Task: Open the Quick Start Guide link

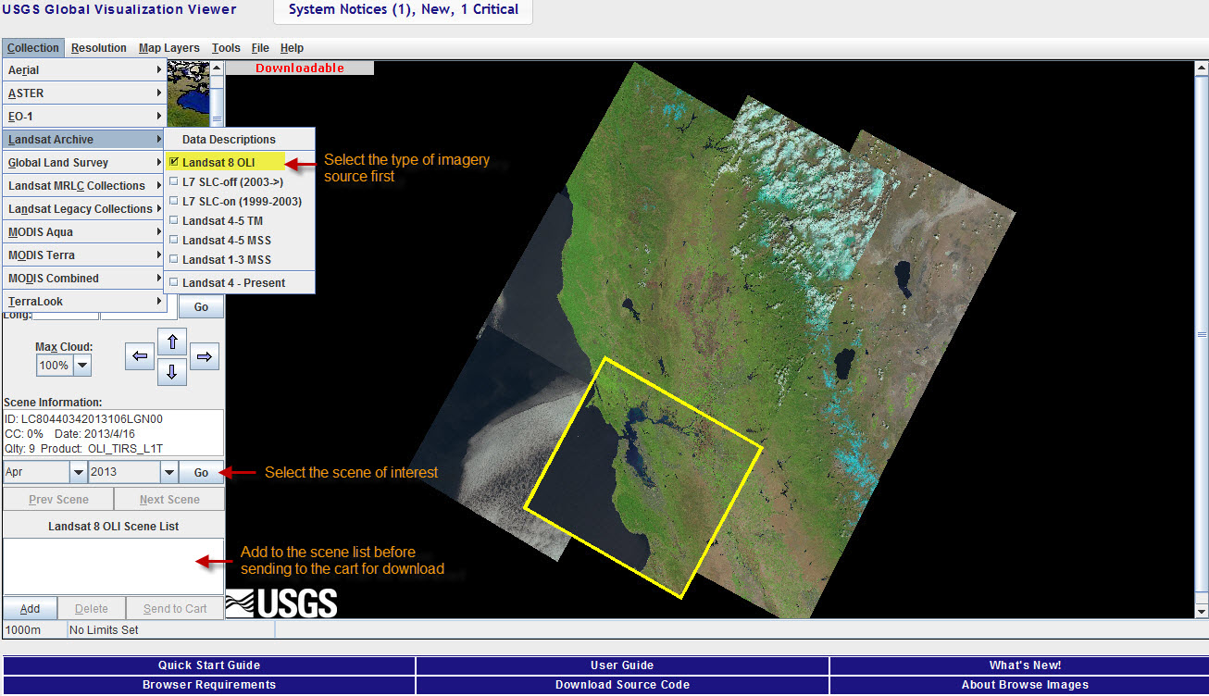Action: 209,665
